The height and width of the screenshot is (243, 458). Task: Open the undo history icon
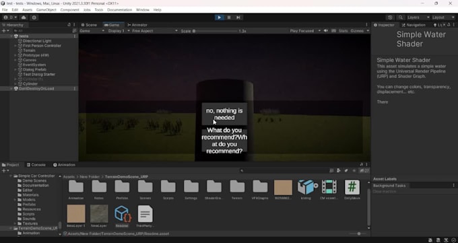(x=390, y=18)
